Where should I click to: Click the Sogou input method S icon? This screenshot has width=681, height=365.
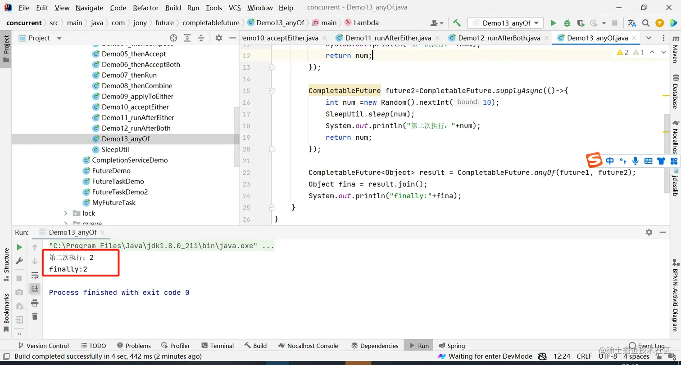[594, 160]
